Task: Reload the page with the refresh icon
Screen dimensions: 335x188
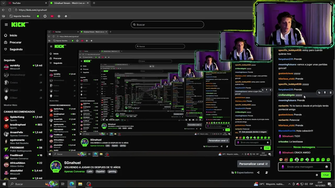Action: point(10,10)
